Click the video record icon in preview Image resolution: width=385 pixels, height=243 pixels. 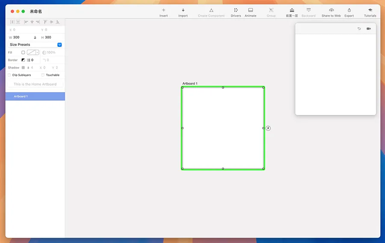tap(369, 29)
